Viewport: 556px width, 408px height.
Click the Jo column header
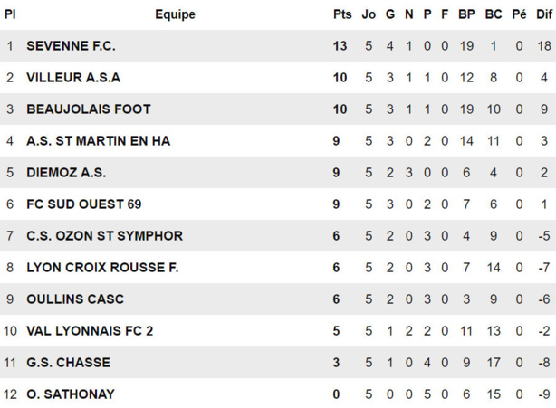369,14
